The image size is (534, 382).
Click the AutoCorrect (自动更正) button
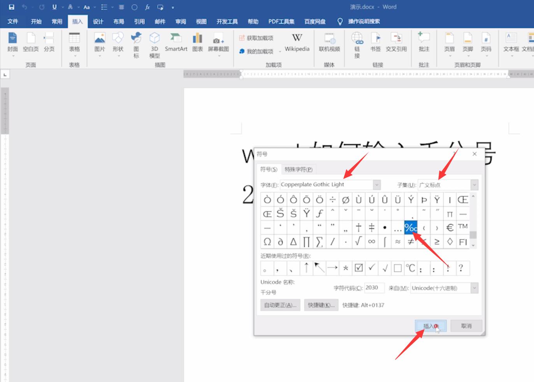[280, 305]
